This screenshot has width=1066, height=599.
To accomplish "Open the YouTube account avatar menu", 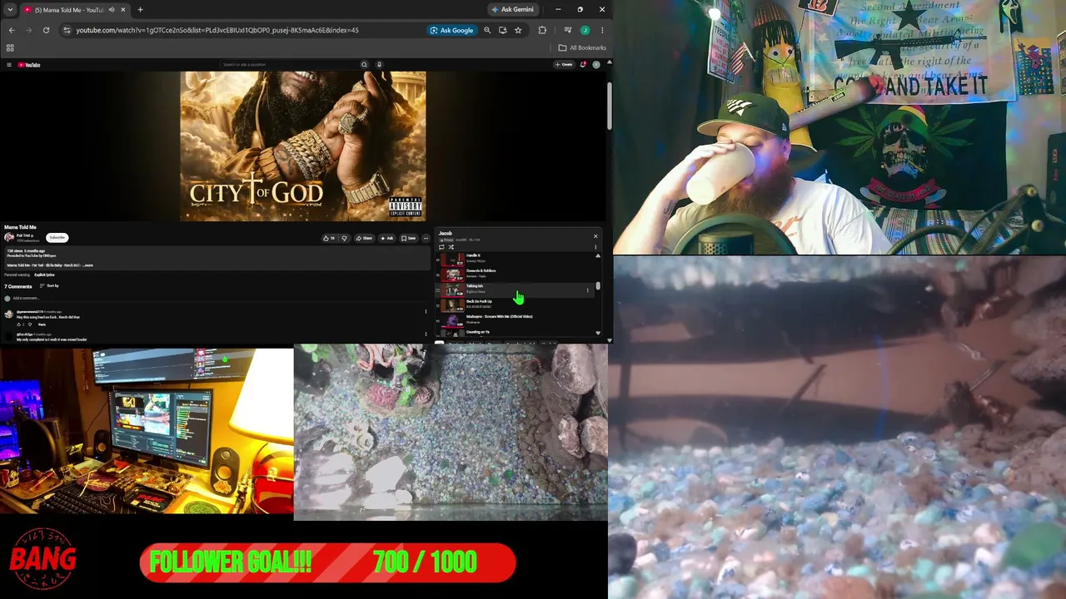I will [x=596, y=64].
